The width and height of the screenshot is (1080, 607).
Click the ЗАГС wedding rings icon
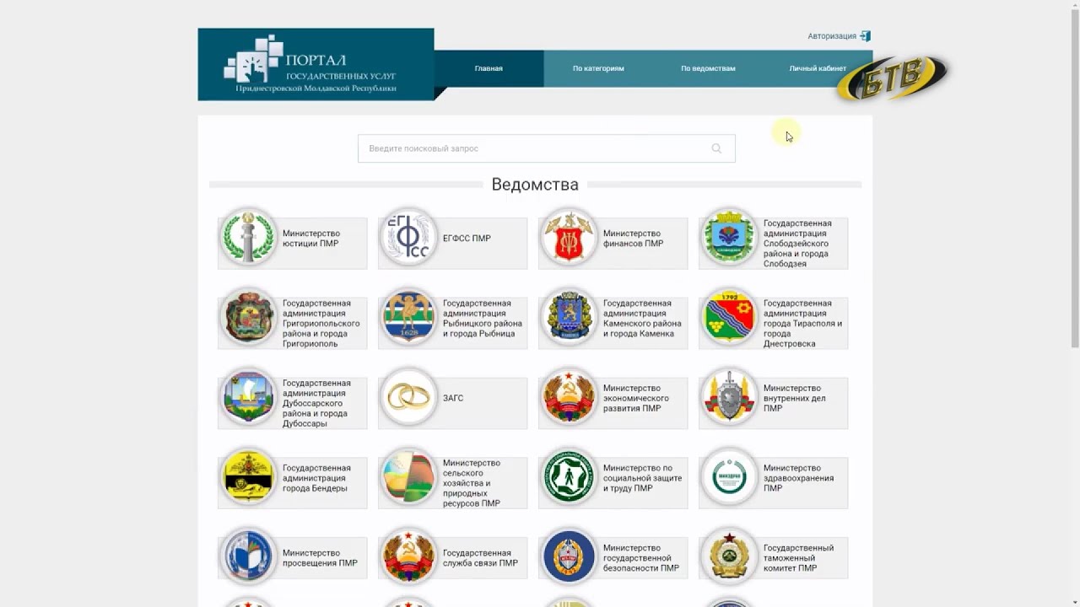click(x=408, y=398)
